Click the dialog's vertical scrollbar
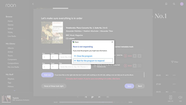The width and height of the screenshot is (186, 105). pyautogui.click(x=144, y=75)
